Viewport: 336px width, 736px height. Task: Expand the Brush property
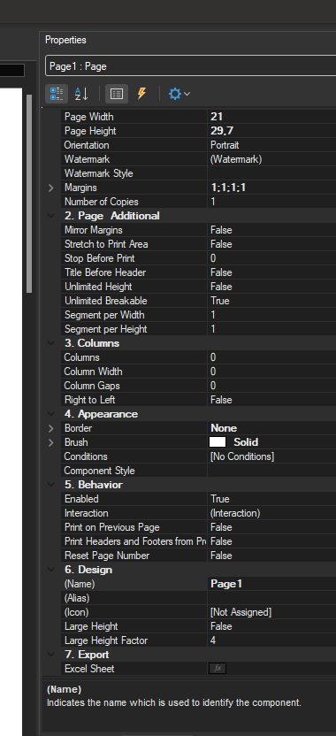[51, 442]
